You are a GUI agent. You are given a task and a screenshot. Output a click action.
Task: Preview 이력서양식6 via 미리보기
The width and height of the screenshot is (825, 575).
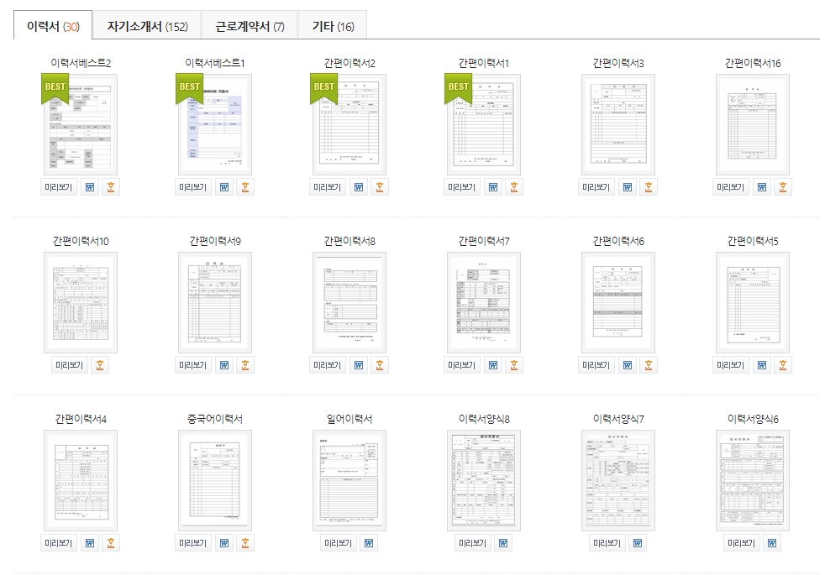pos(741,543)
